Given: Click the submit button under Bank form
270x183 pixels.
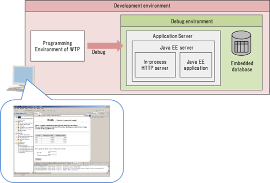Looking at the screenshot, I should (x=38, y=159).
